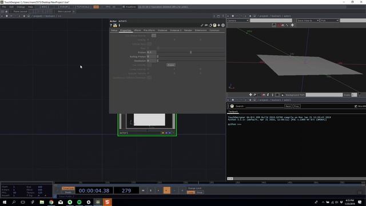Select the Once range limit option
This screenshot has height=206, width=366.
(x=199, y=192)
